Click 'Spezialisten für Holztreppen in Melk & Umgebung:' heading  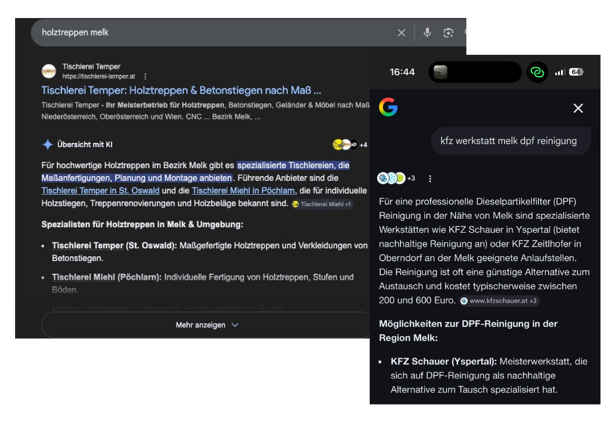pyautogui.click(x=142, y=224)
